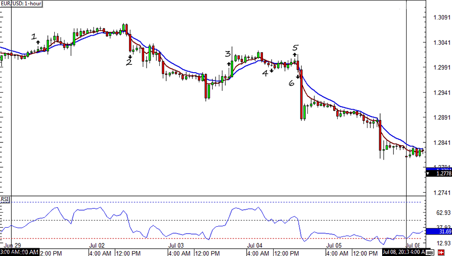This screenshot has width=452, height=256.
Task: Click the 1.2891 price axis value
Action: tap(442, 118)
